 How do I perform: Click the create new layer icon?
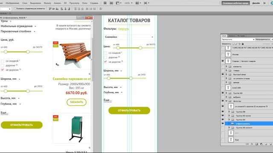point(270,144)
